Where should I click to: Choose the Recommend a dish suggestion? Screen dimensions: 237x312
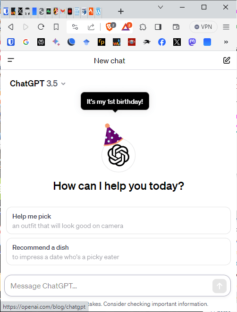[118, 252]
